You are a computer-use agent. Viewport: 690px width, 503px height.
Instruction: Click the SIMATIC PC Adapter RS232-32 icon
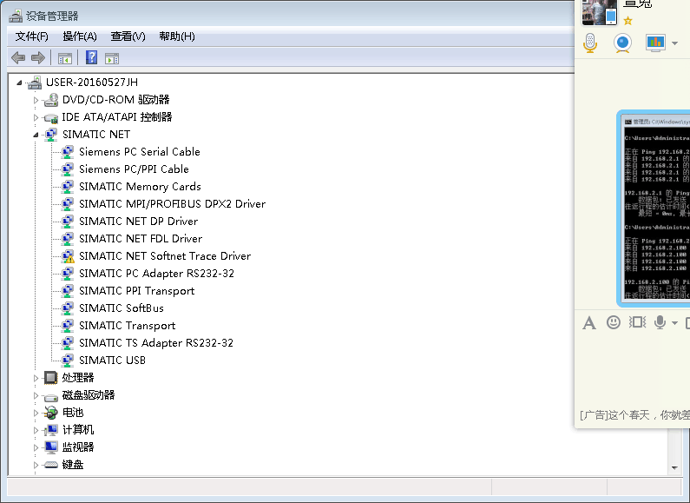[x=68, y=274]
